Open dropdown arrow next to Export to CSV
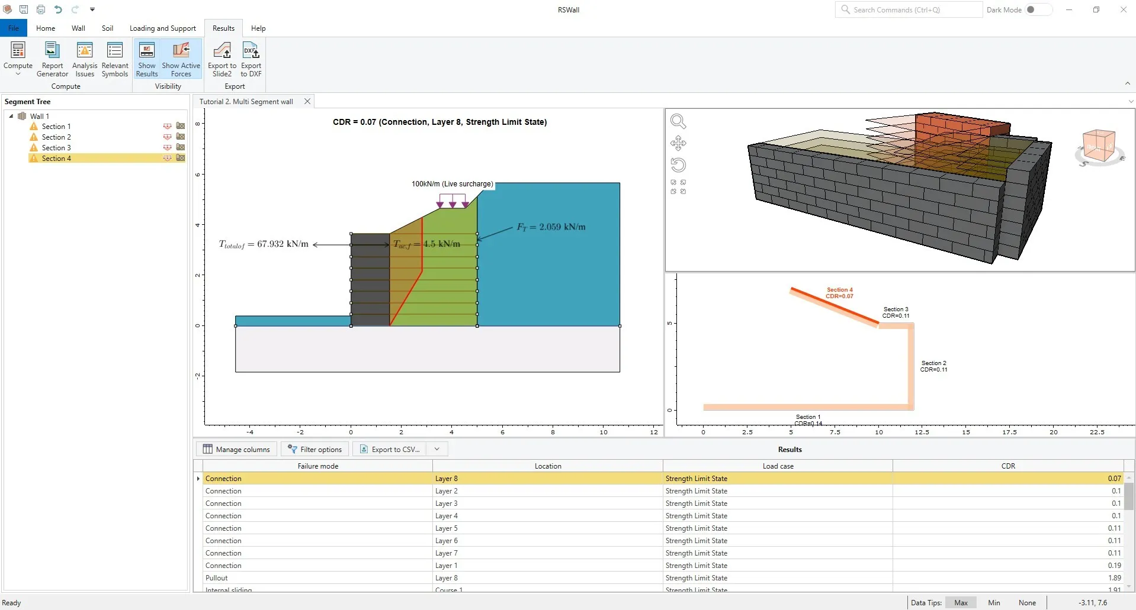The width and height of the screenshot is (1136, 610). 437,449
